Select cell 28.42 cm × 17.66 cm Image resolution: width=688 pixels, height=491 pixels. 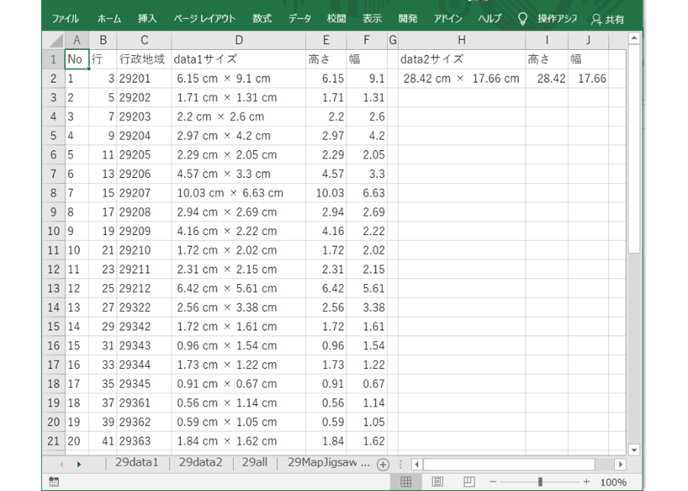[x=462, y=78]
